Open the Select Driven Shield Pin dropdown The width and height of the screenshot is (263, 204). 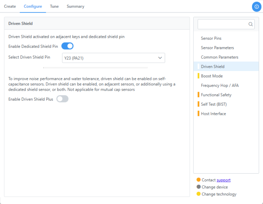coord(114,58)
